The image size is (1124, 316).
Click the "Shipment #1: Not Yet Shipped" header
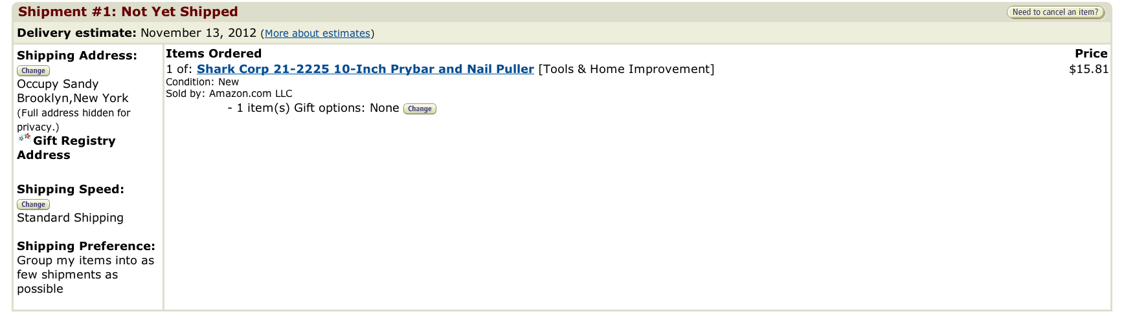click(x=128, y=12)
